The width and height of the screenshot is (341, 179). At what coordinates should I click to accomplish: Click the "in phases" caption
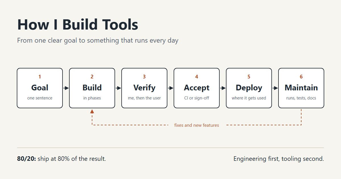pos(92,98)
